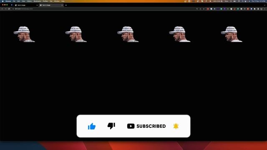Click the date and time in menu bar
The image size is (267, 150).
pos(258,1)
